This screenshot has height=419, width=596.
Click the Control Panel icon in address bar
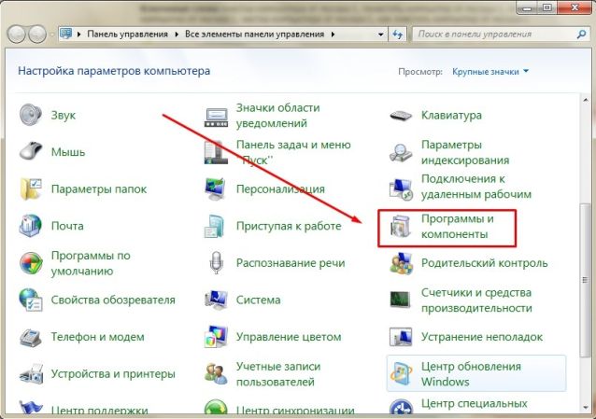click(66, 34)
